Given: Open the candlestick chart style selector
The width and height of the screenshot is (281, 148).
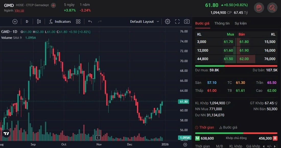Looking at the screenshot, I should click(39, 21).
